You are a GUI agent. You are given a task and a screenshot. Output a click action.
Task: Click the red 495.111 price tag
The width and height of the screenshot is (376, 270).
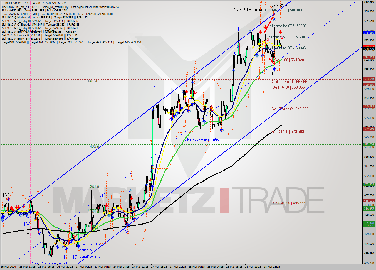pos(369,201)
